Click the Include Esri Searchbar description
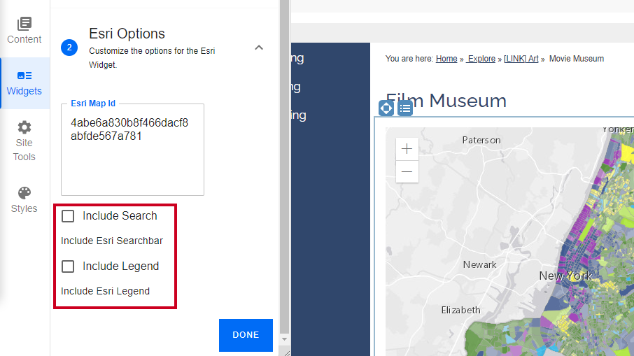 (x=112, y=241)
